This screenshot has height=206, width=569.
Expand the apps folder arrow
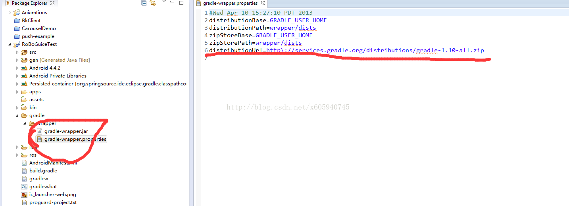(x=17, y=92)
